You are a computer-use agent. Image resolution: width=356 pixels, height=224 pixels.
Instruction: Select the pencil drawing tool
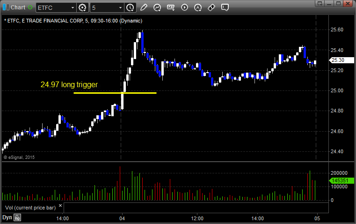tap(144, 7)
